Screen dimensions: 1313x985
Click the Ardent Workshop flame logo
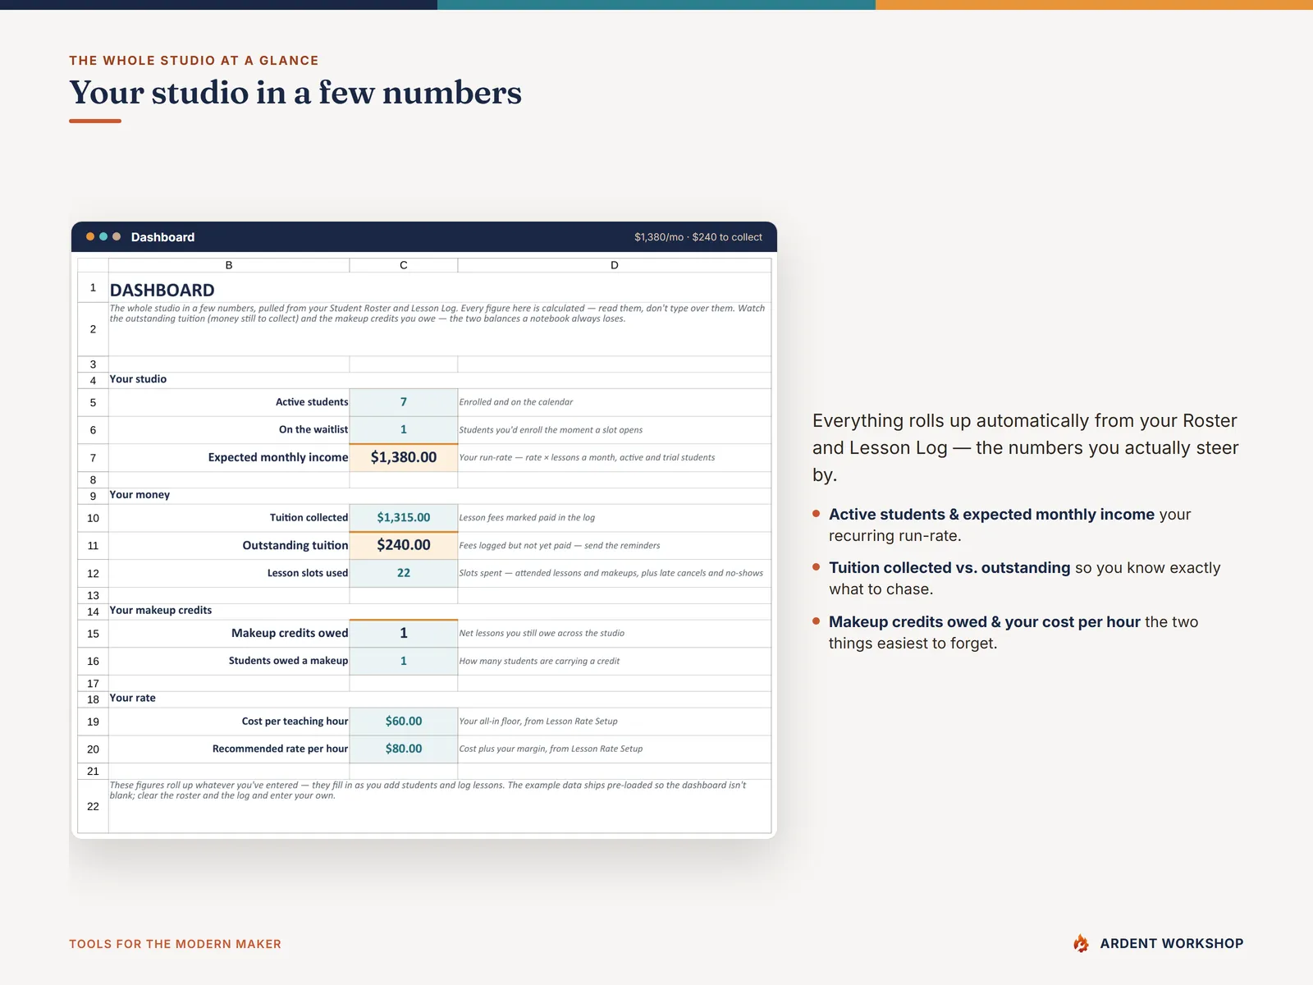1081,944
